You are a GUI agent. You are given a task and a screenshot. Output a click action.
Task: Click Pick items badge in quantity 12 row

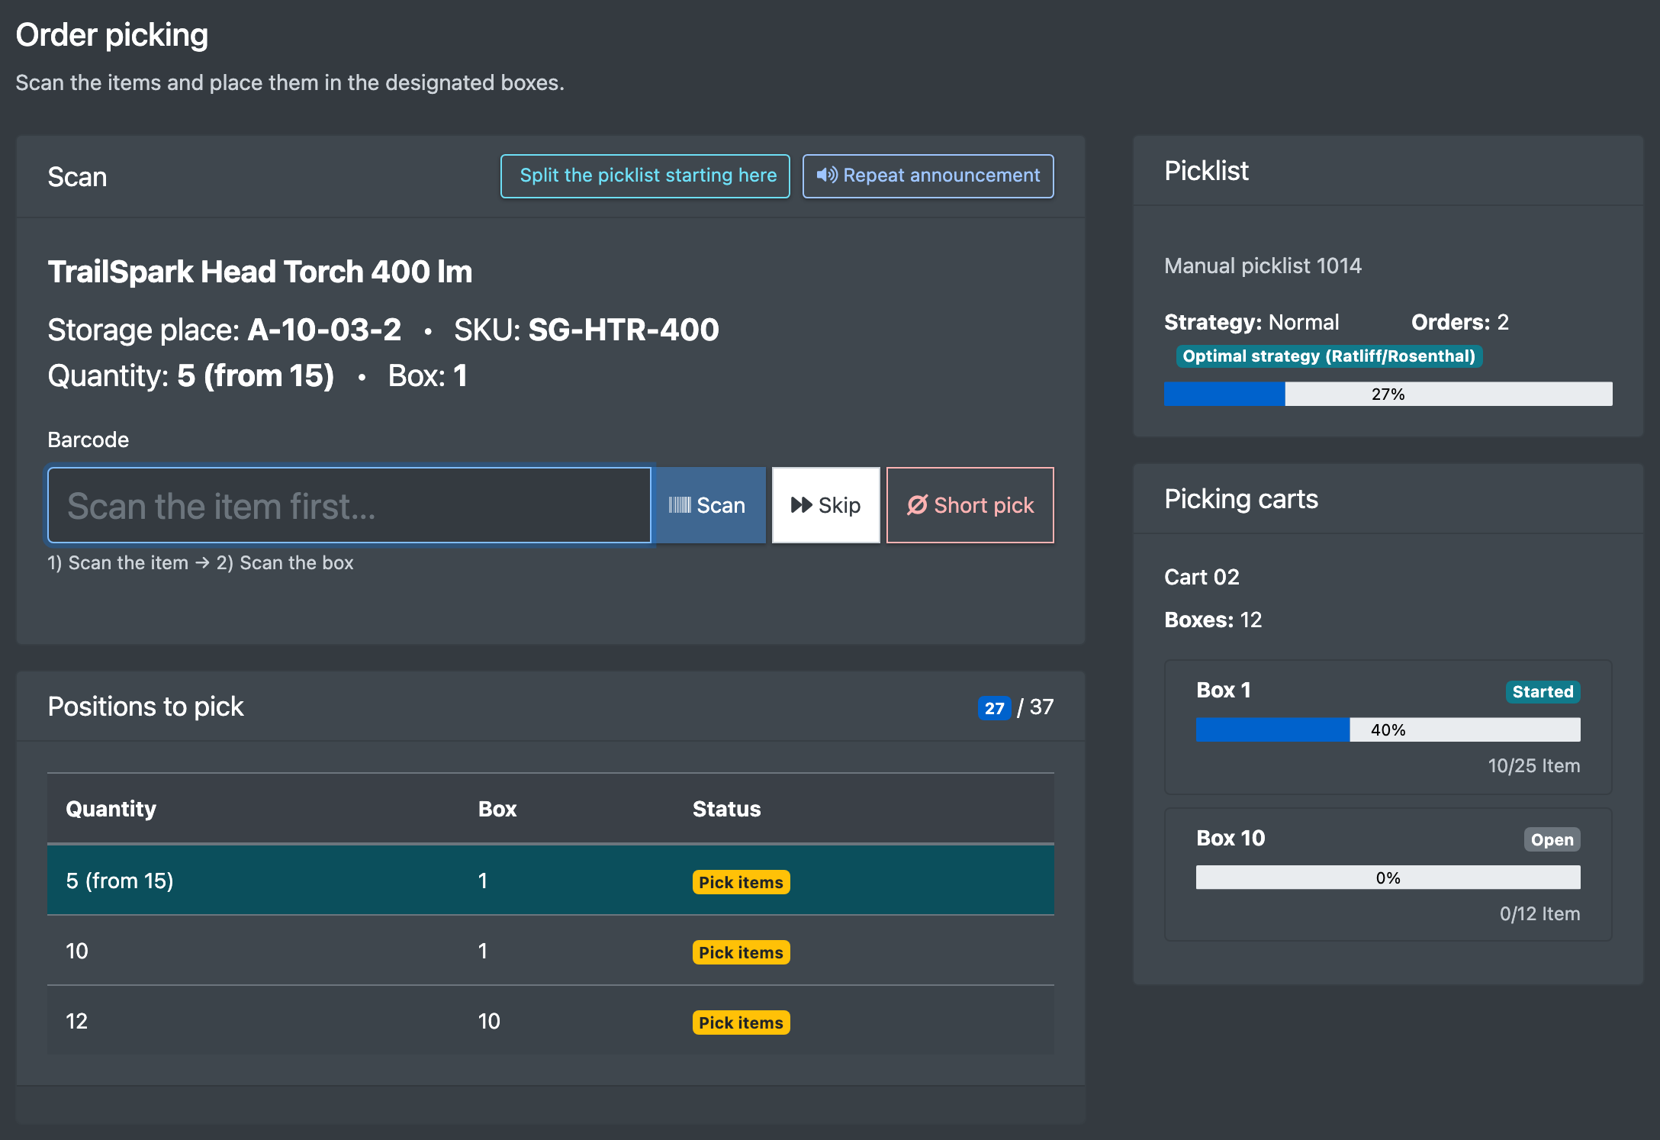click(x=741, y=1022)
